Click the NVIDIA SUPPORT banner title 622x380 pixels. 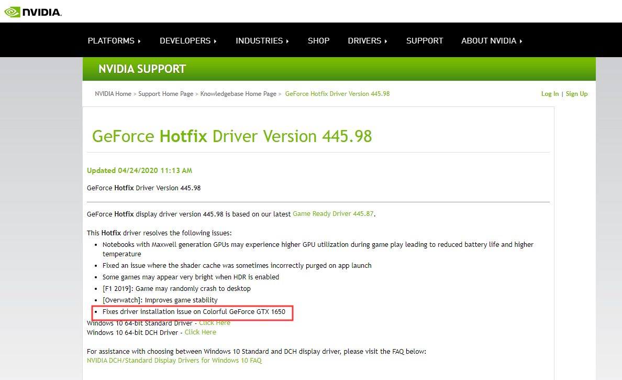[142, 69]
